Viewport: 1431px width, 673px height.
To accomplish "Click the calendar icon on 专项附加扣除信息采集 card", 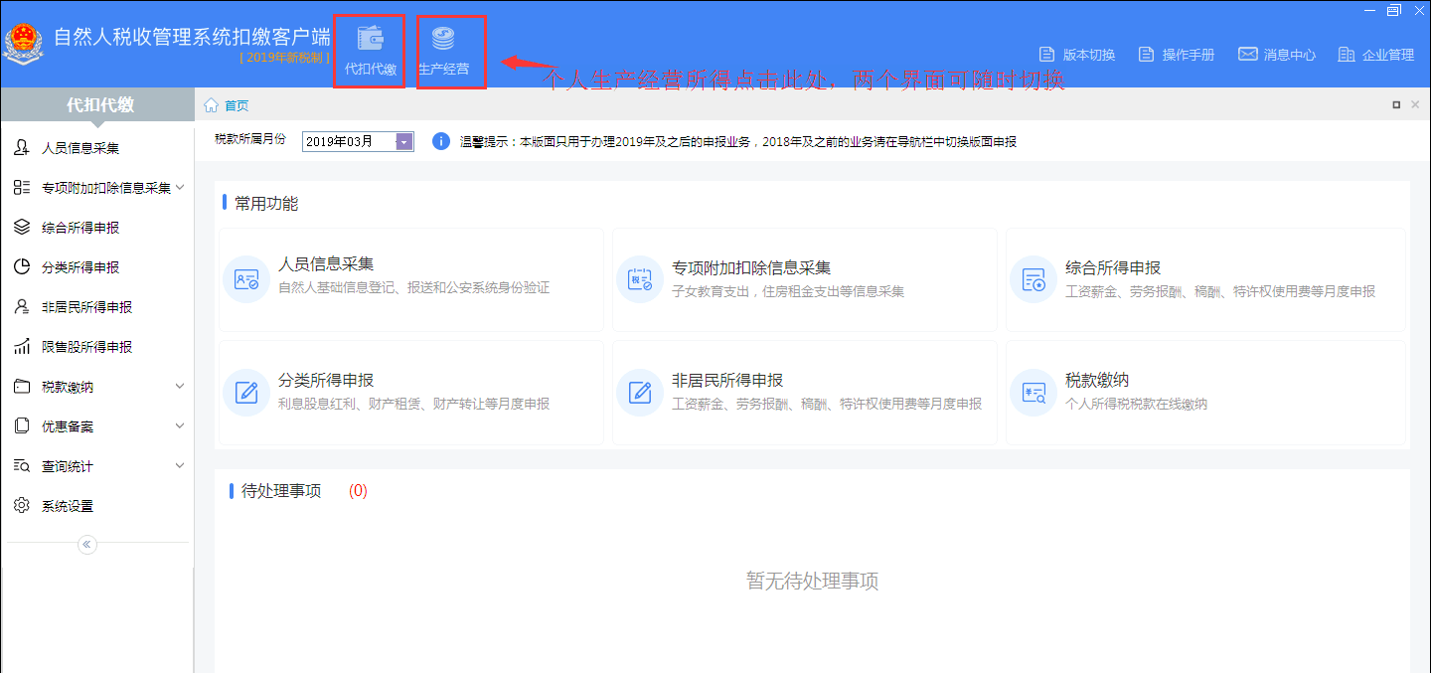I will coord(640,279).
